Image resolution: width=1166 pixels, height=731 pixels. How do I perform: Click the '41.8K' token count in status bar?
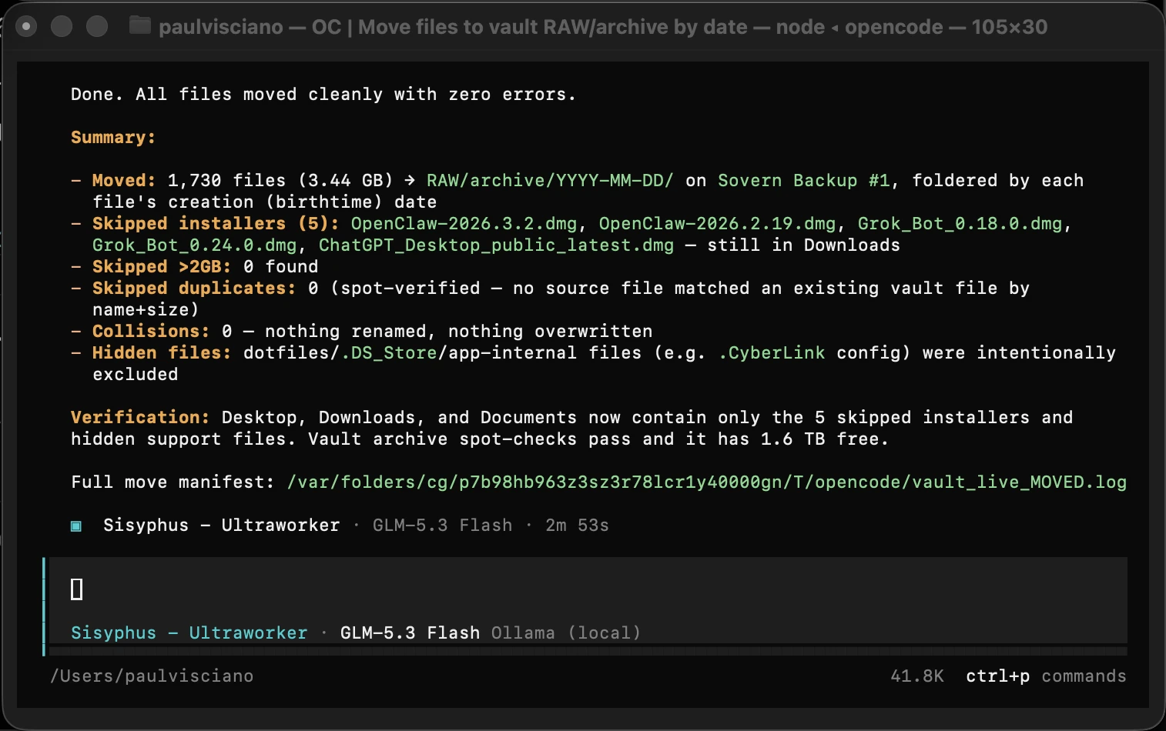tap(917, 676)
